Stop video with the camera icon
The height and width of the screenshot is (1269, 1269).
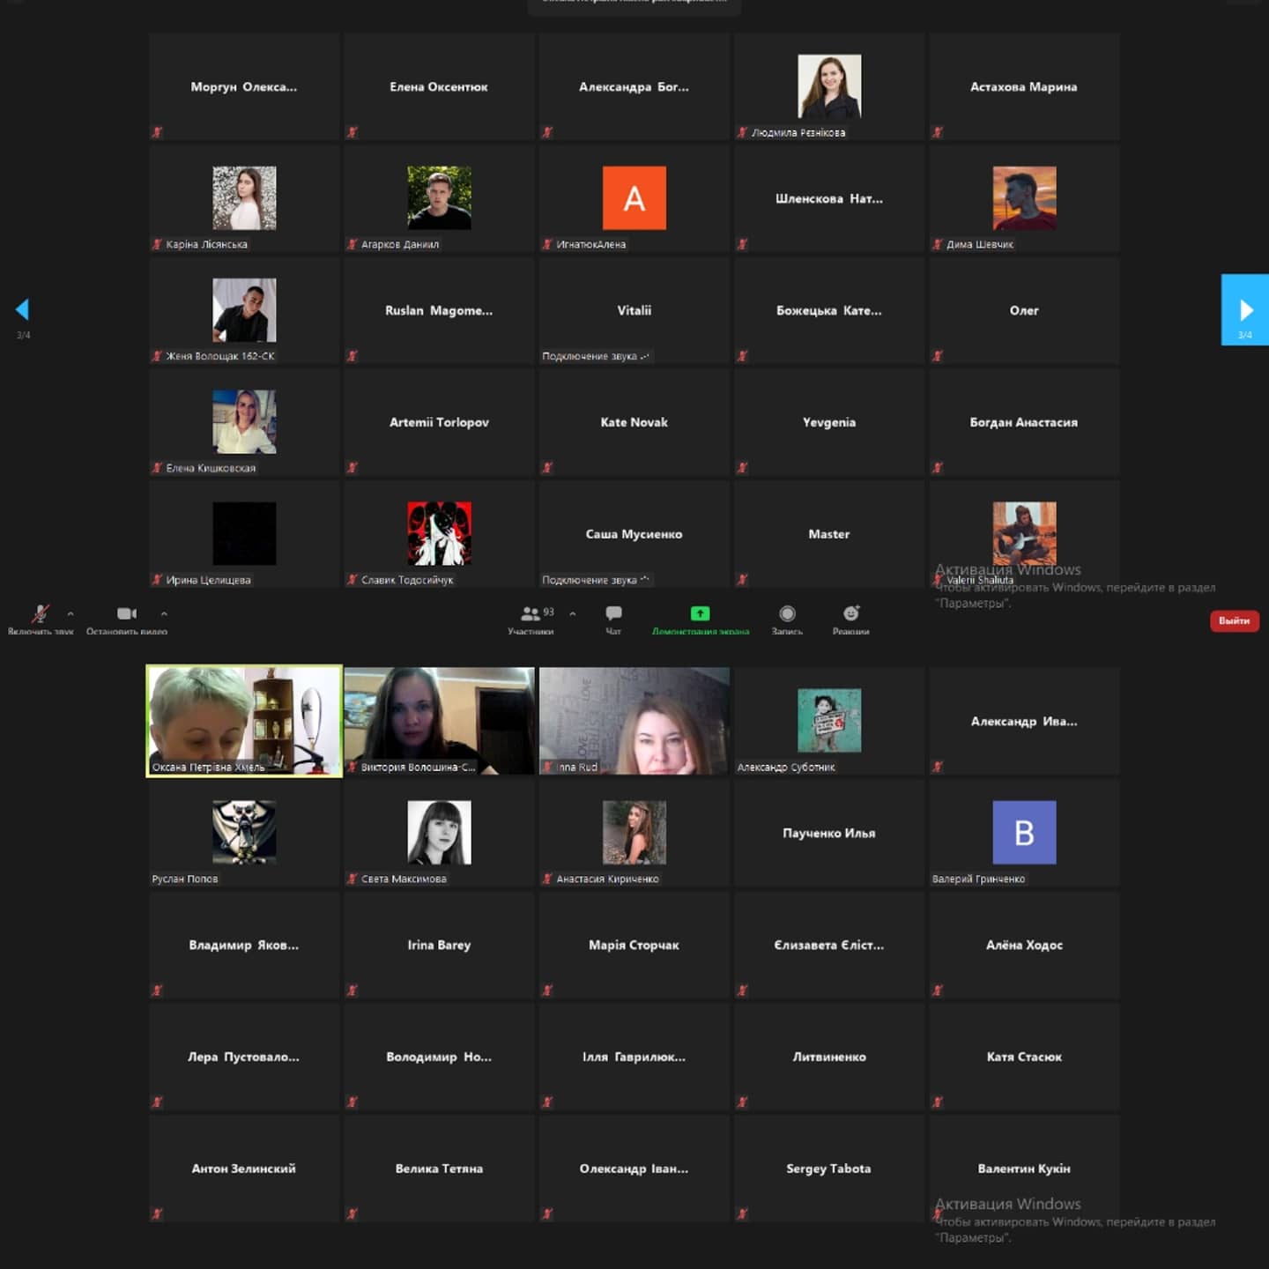coord(126,614)
